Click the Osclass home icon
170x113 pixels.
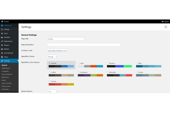tap(2, 21)
